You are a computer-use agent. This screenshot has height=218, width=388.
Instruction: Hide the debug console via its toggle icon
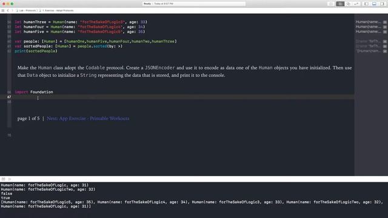(3, 179)
